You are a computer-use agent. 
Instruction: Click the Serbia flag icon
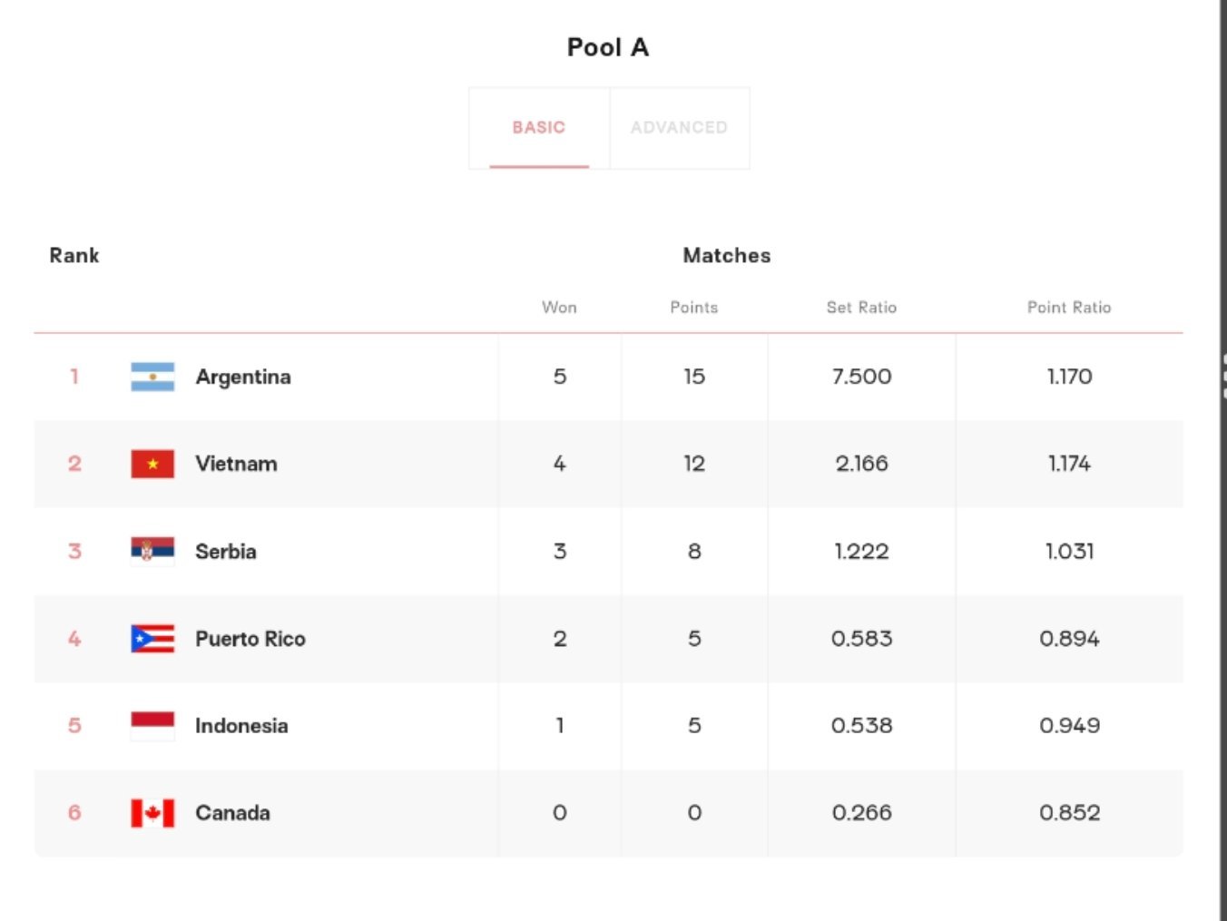(x=152, y=551)
